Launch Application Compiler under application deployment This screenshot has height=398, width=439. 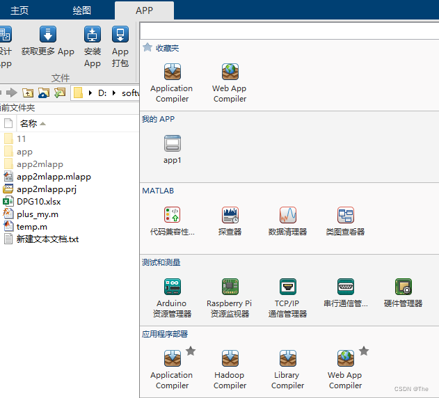[172, 369]
